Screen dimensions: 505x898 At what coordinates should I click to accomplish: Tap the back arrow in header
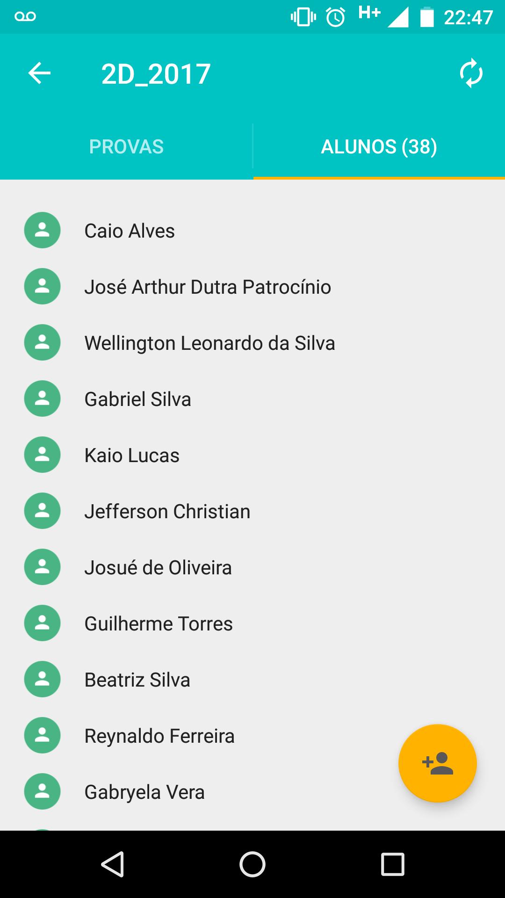39,73
